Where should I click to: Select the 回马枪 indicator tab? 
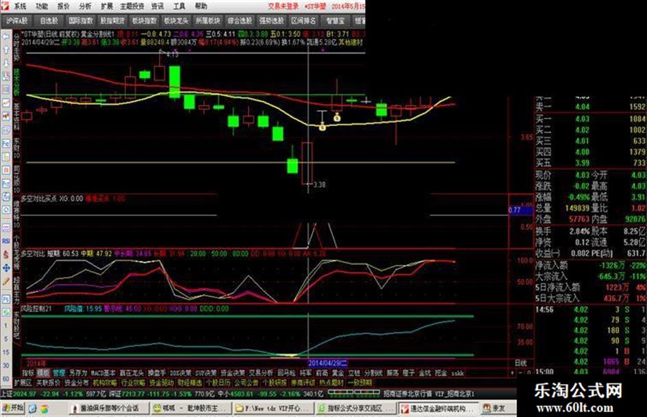coord(286,372)
